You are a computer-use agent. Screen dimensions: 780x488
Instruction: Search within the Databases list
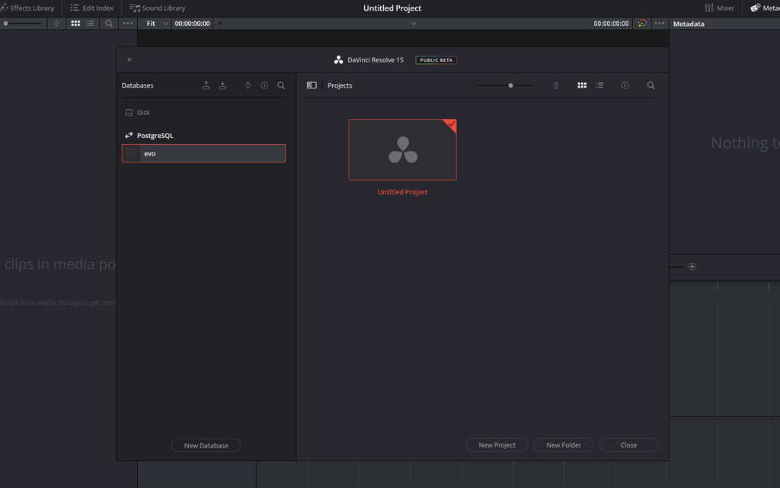[x=281, y=85]
